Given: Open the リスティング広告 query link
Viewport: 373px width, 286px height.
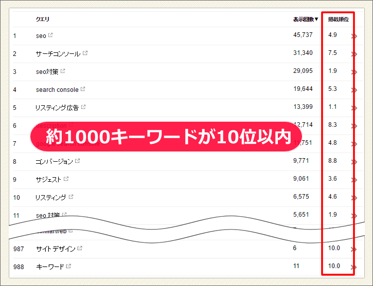Looking at the screenshot, I should point(57,108).
